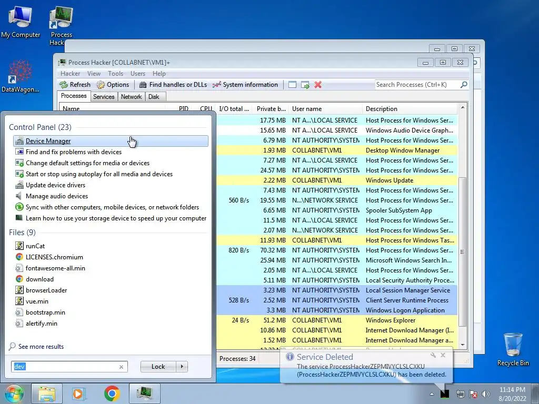Click Refresh in Process Hacker toolbar

pyautogui.click(x=75, y=85)
